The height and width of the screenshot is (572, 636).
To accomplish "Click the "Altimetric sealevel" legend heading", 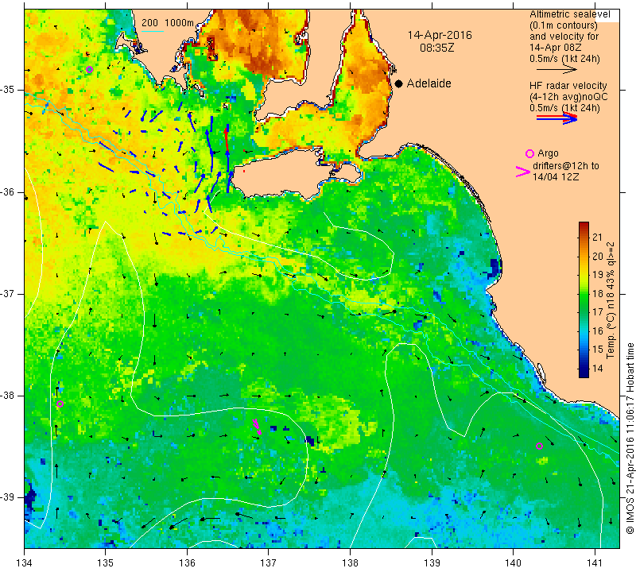I will coord(569,14).
